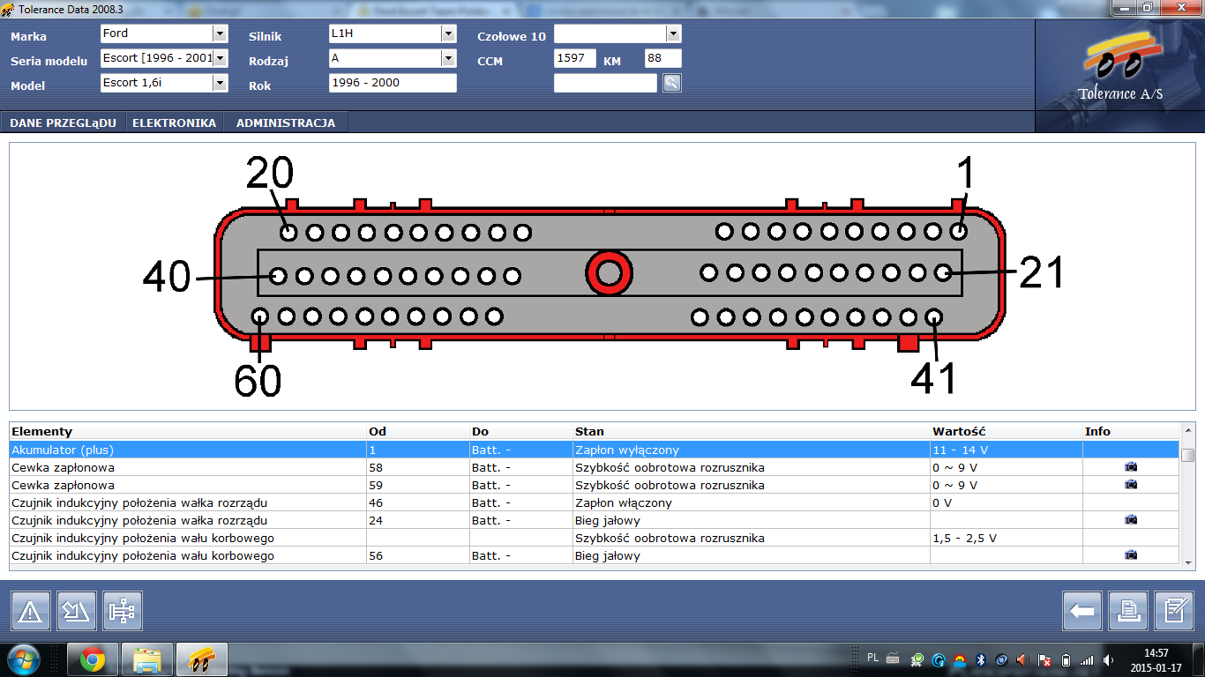The height and width of the screenshot is (677, 1205).
Task: Click the print document icon button
Action: coord(1128,611)
